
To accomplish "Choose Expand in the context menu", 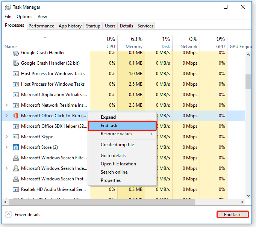I will click(122, 117).
